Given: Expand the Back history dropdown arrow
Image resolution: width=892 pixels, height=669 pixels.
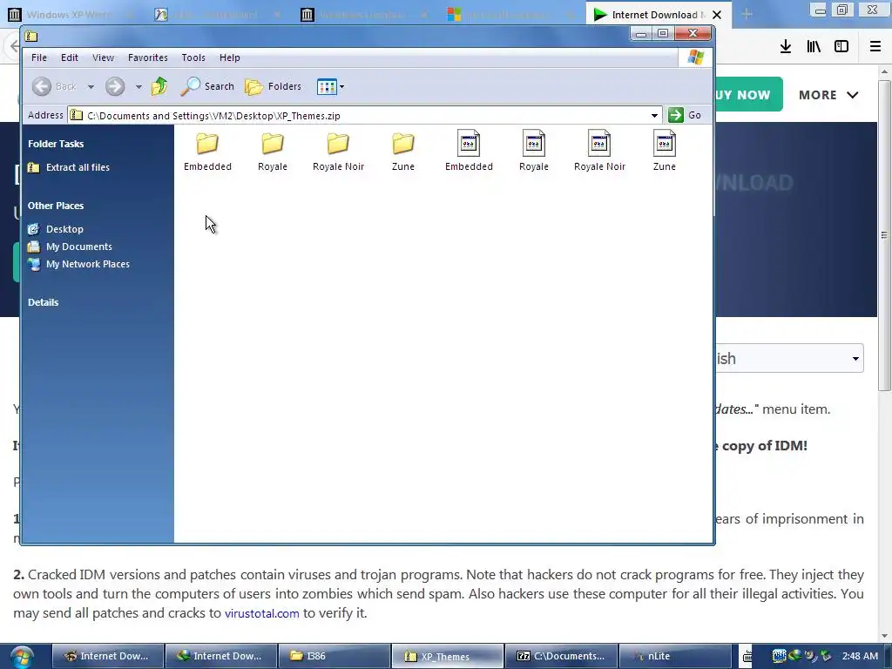Looking at the screenshot, I should click(91, 87).
